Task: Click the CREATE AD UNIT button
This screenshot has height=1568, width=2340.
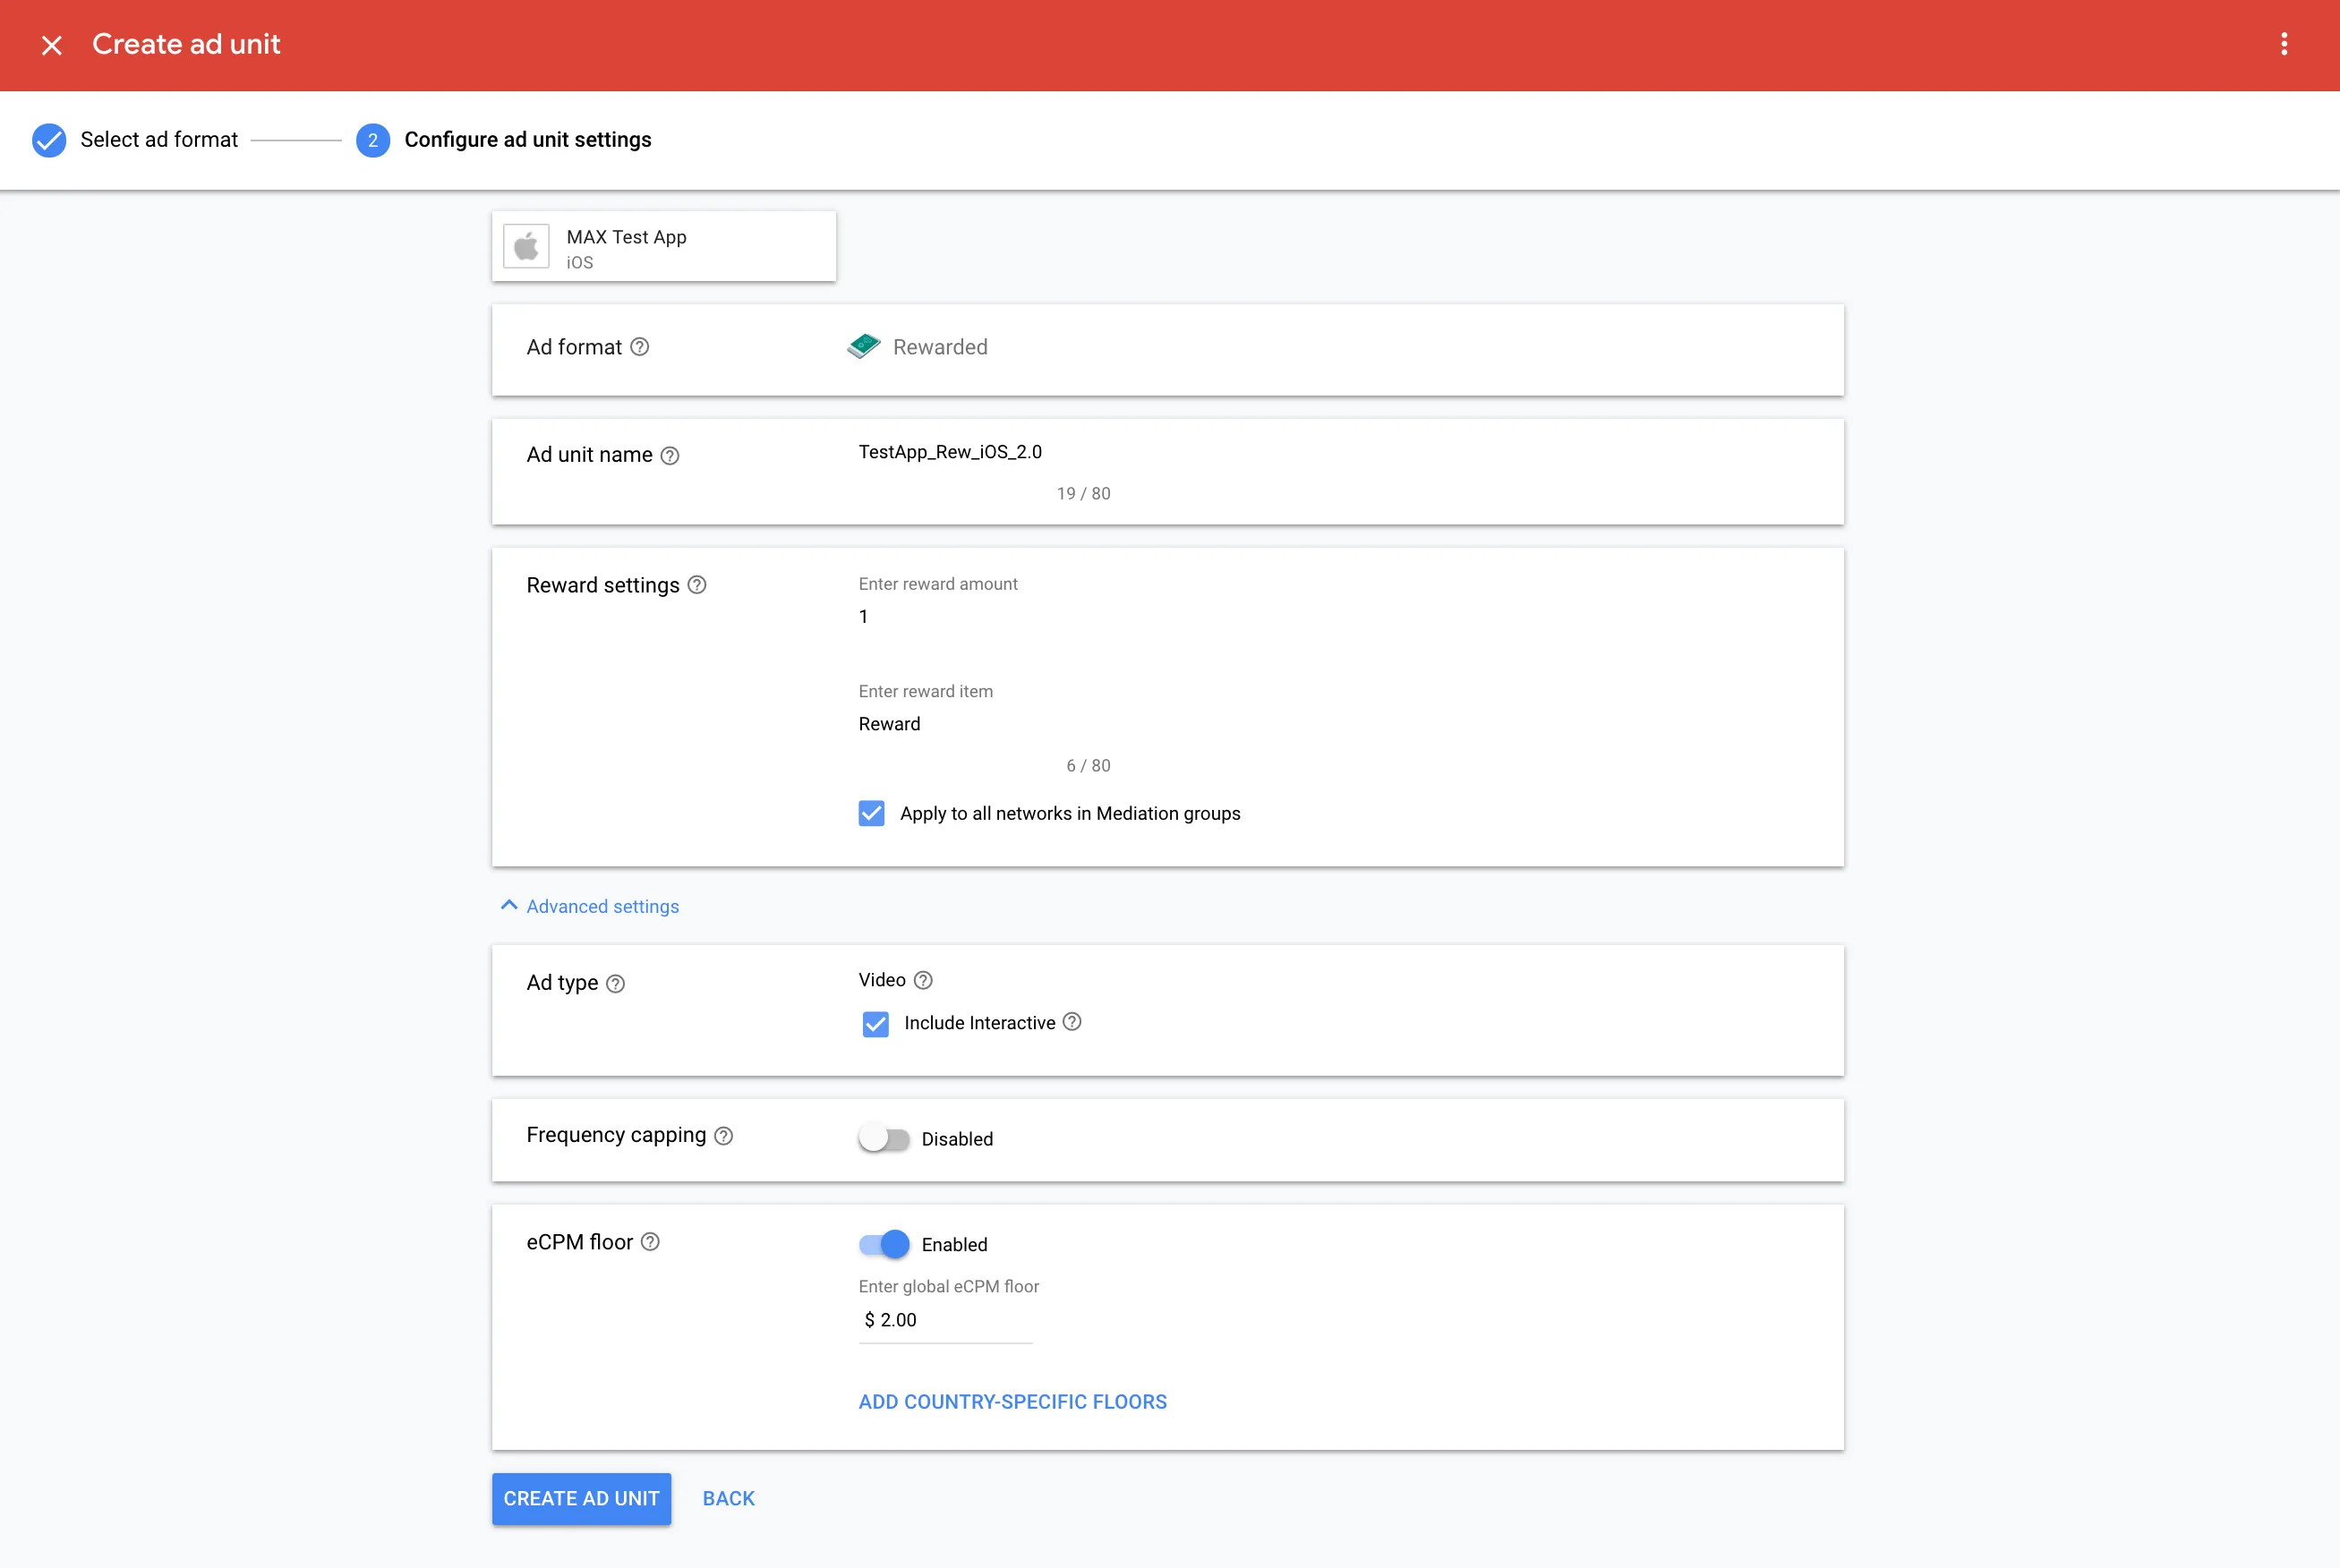Action: click(x=581, y=1498)
